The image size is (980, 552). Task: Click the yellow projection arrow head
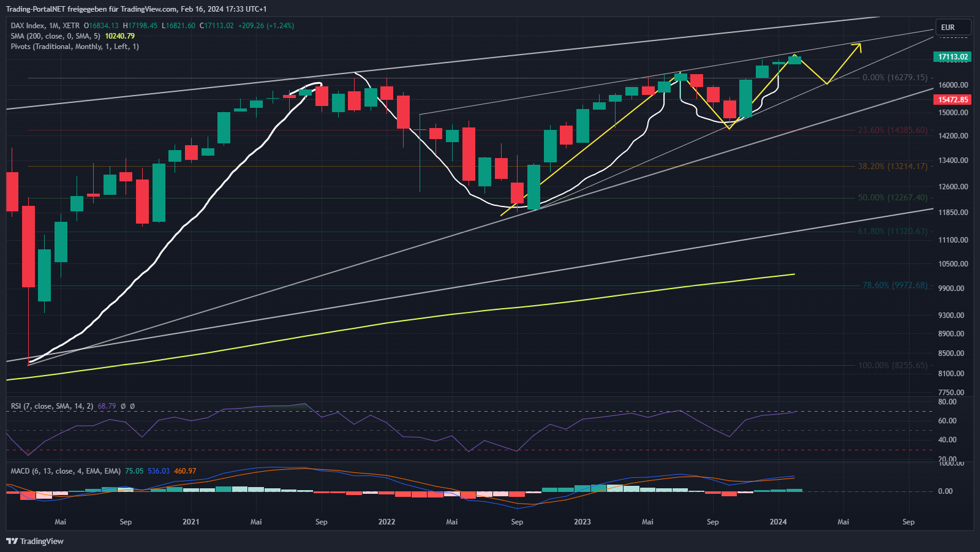(x=859, y=46)
